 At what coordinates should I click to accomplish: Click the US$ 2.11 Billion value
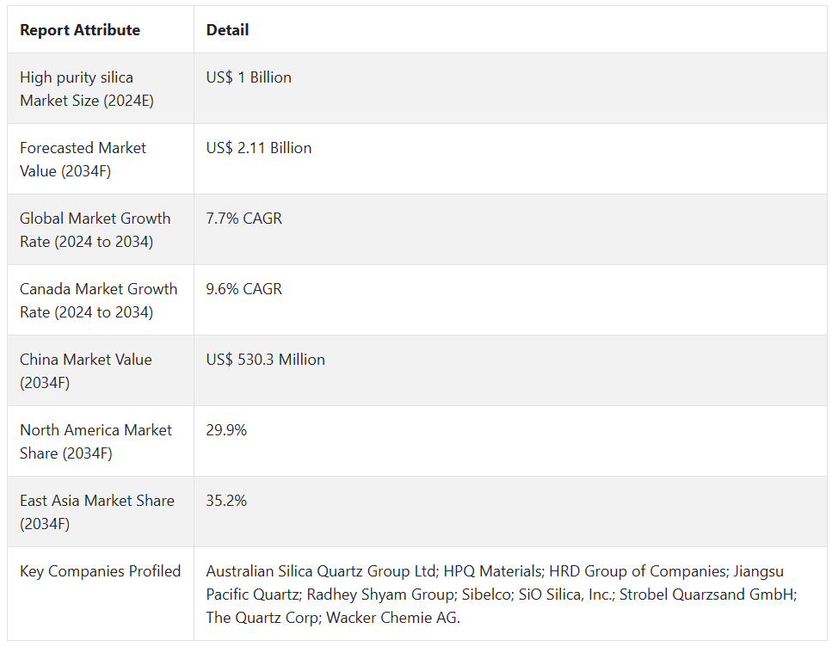click(x=259, y=148)
